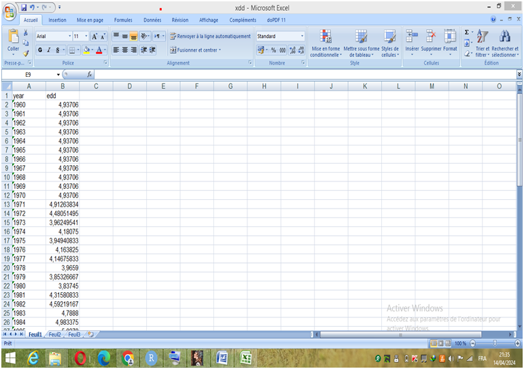Toggle center text alignment
This screenshot has width=524, height=369.
(125, 50)
